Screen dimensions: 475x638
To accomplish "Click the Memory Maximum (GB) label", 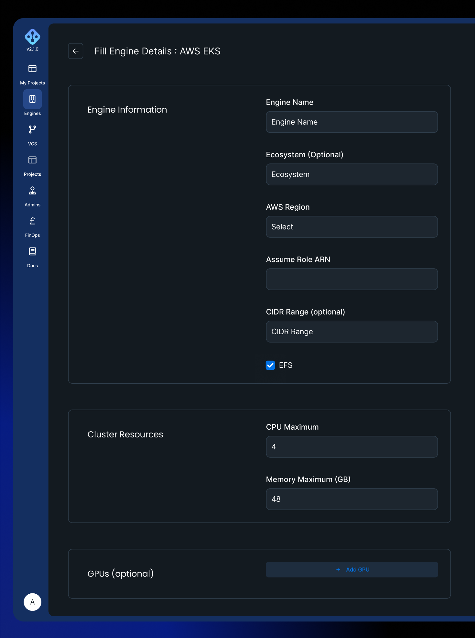I will (308, 479).
